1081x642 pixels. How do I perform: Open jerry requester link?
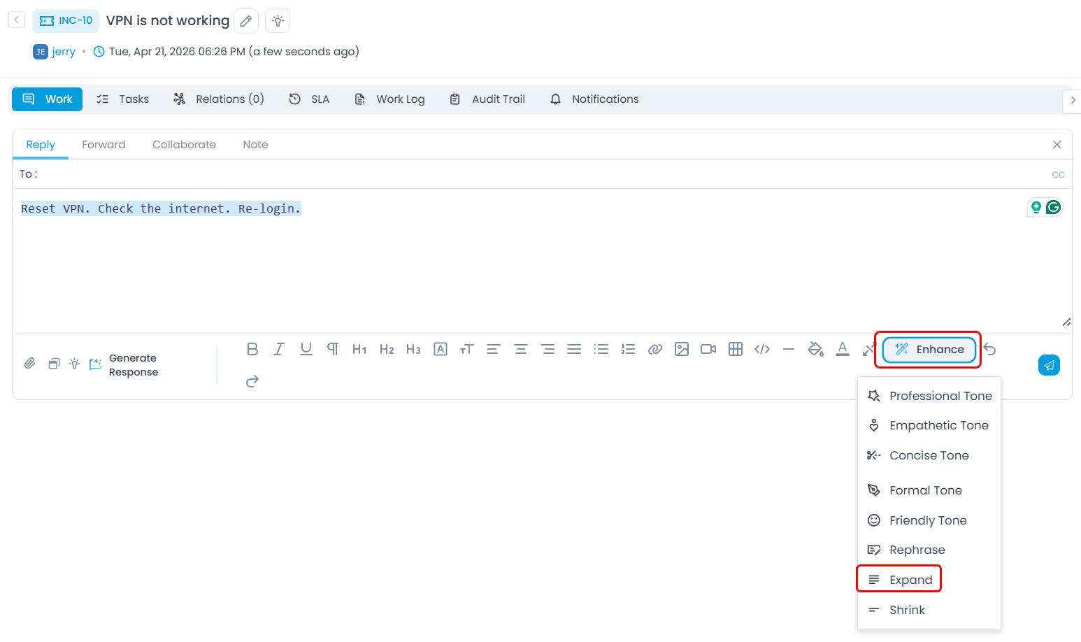tap(63, 52)
